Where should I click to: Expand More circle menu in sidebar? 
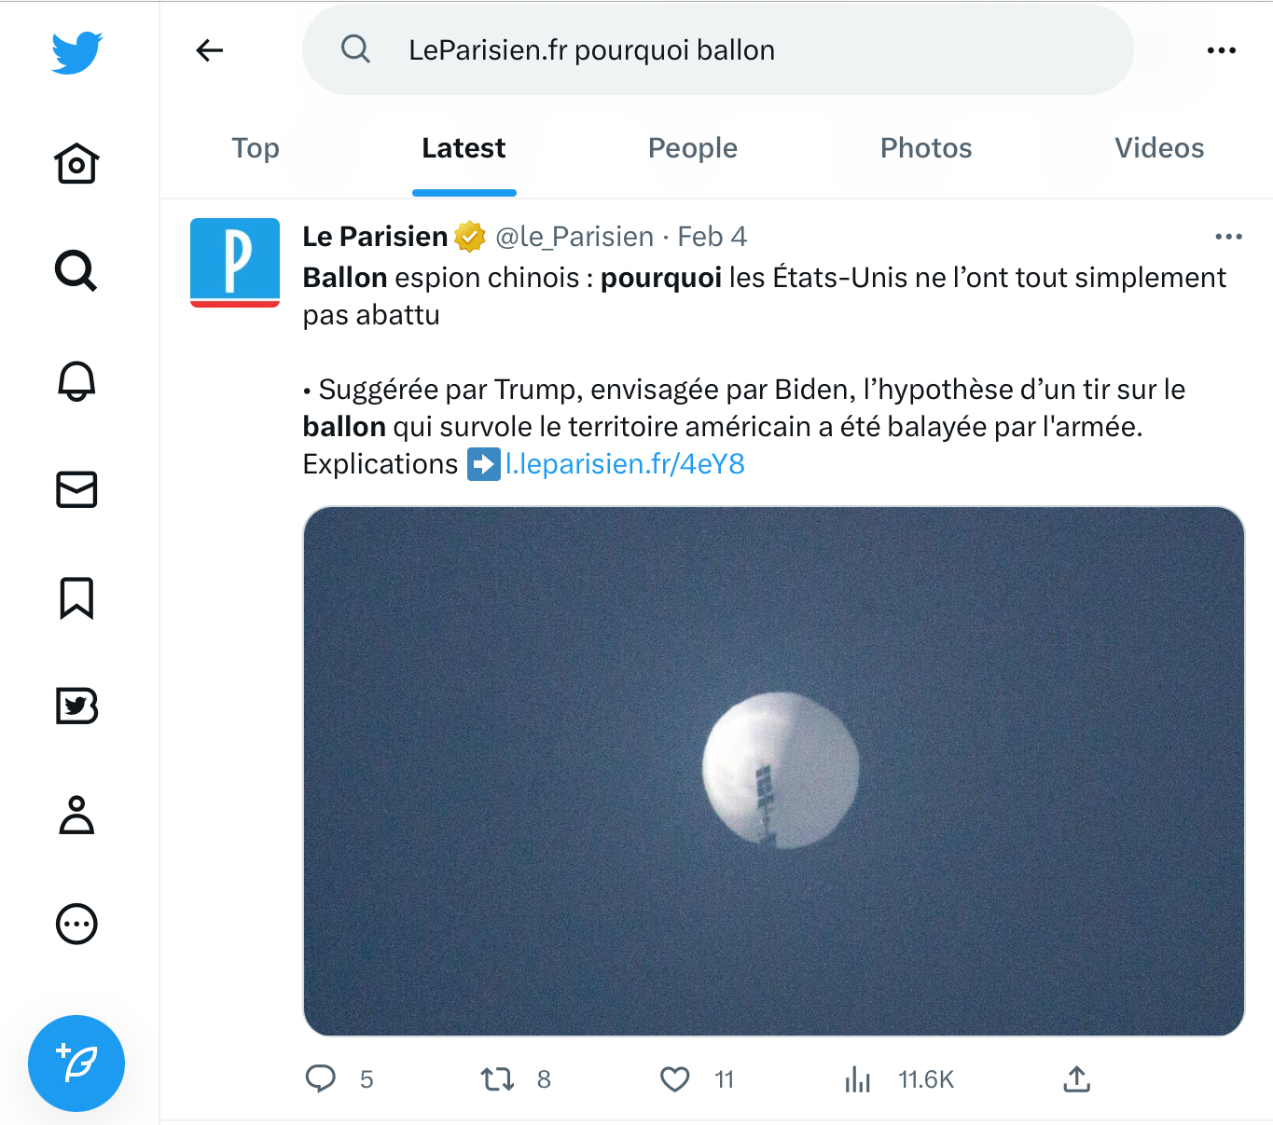point(76,925)
